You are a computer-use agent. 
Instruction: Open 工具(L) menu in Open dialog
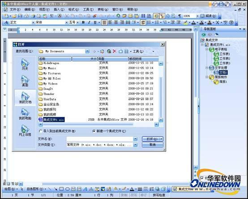click(138, 51)
